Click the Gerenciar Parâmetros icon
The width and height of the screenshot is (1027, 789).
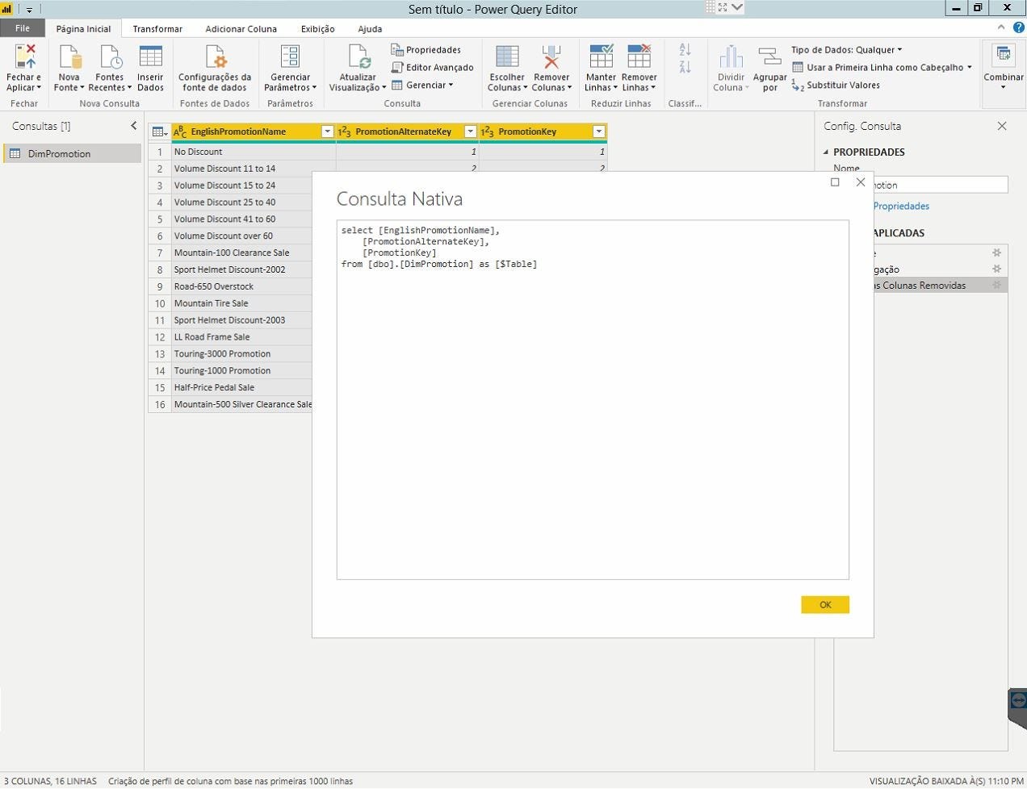[290, 57]
